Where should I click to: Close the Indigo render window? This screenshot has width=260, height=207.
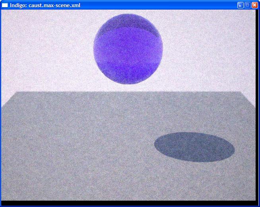254,5
